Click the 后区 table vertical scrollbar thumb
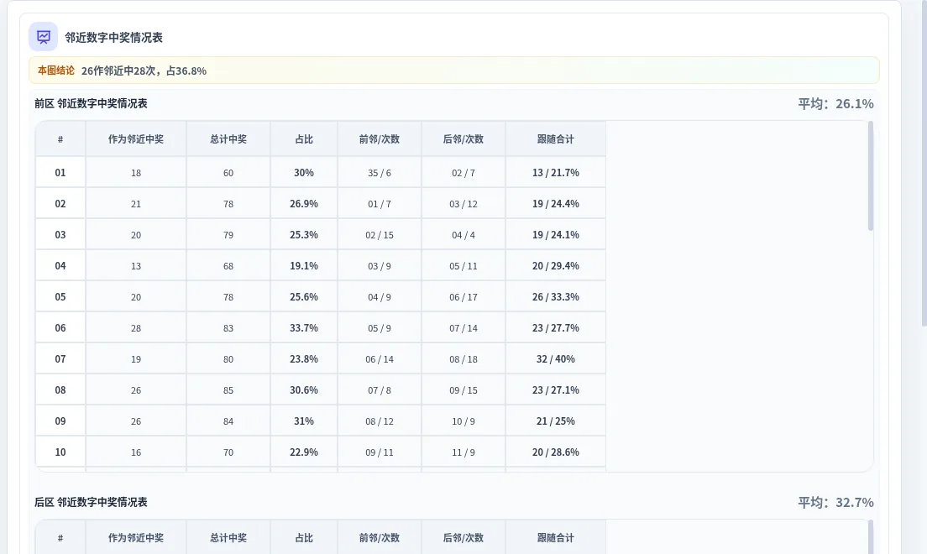Viewport: 927px width, 554px height. (x=870, y=537)
